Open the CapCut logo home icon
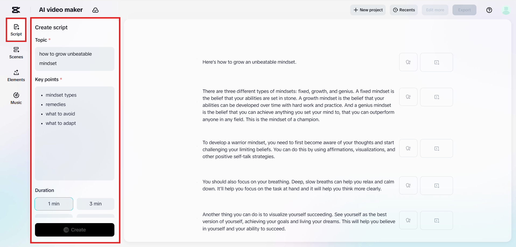Viewport: 516px width, 247px height. tap(16, 10)
